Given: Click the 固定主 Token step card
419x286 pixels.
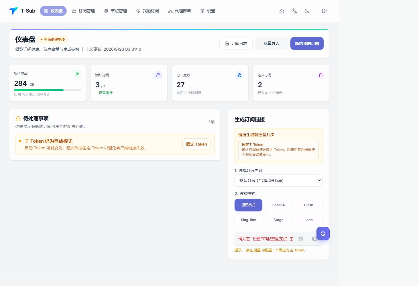Looking at the screenshot, I should coord(278,150).
